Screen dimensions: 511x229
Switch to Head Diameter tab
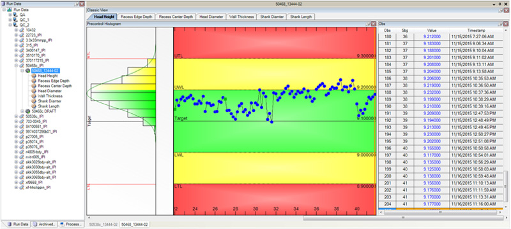pos(211,17)
